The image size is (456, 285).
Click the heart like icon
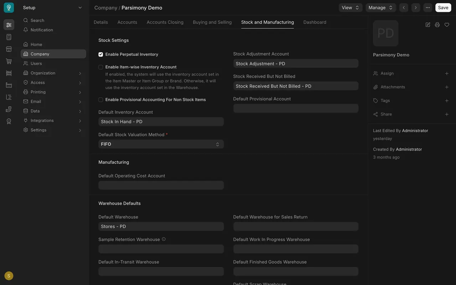(x=447, y=25)
